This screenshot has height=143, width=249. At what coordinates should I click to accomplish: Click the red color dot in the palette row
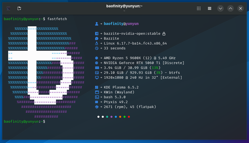[x=129, y=117]
